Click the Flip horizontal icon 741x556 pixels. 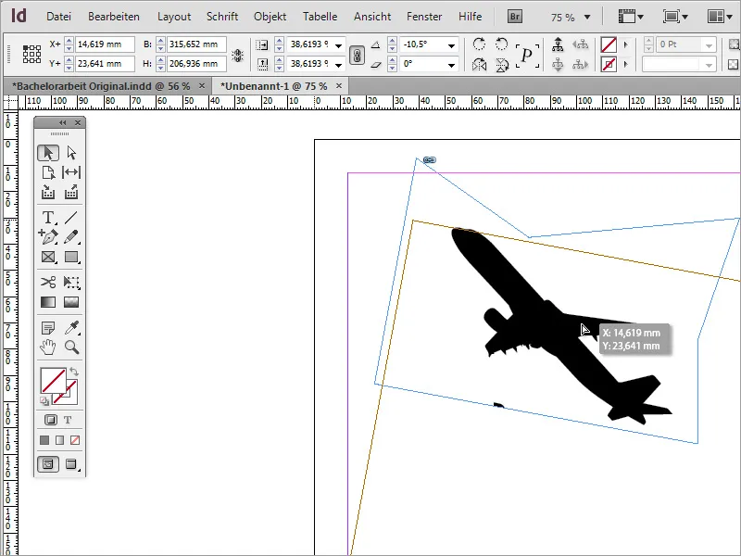479,64
